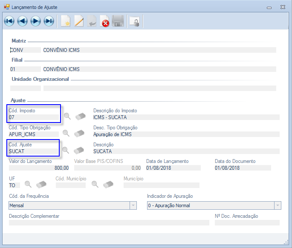The image size is (292, 248).
Task: Go to the next record
Action: pyautogui.click(x=36, y=21)
